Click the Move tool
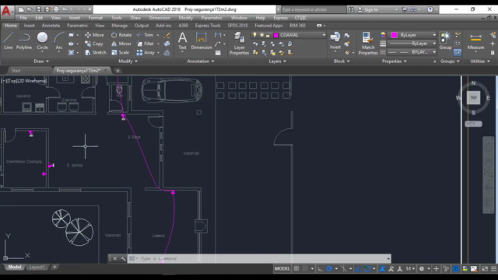The height and width of the screenshot is (280, 498). (x=94, y=35)
